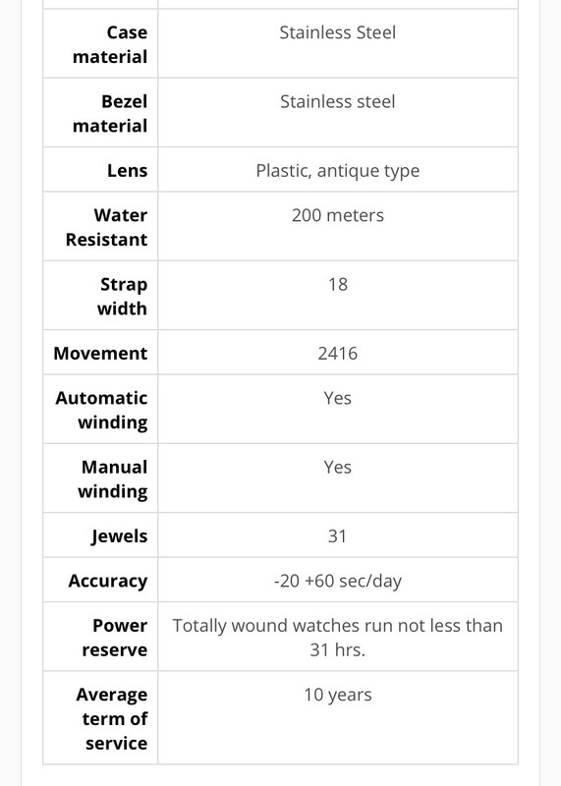Select the Bezel material label
The image size is (561, 786).
110,113
